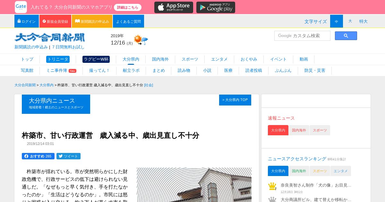Open スポーツ menu item
The width and height of the screenshot is (385, 202).
pos(190,59)
